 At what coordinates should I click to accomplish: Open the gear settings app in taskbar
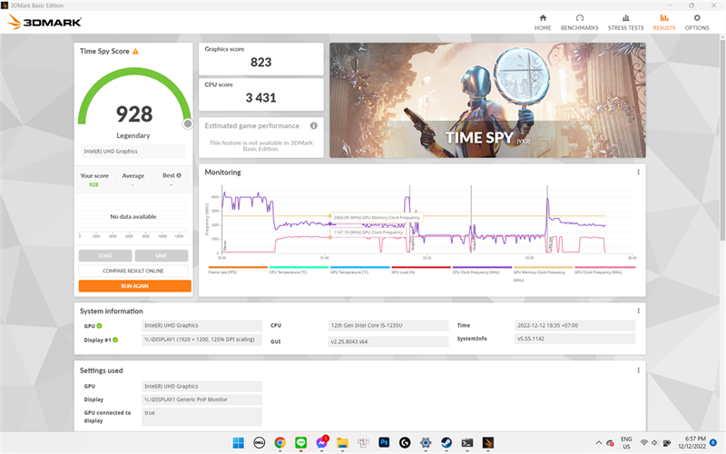click(426, 443)
